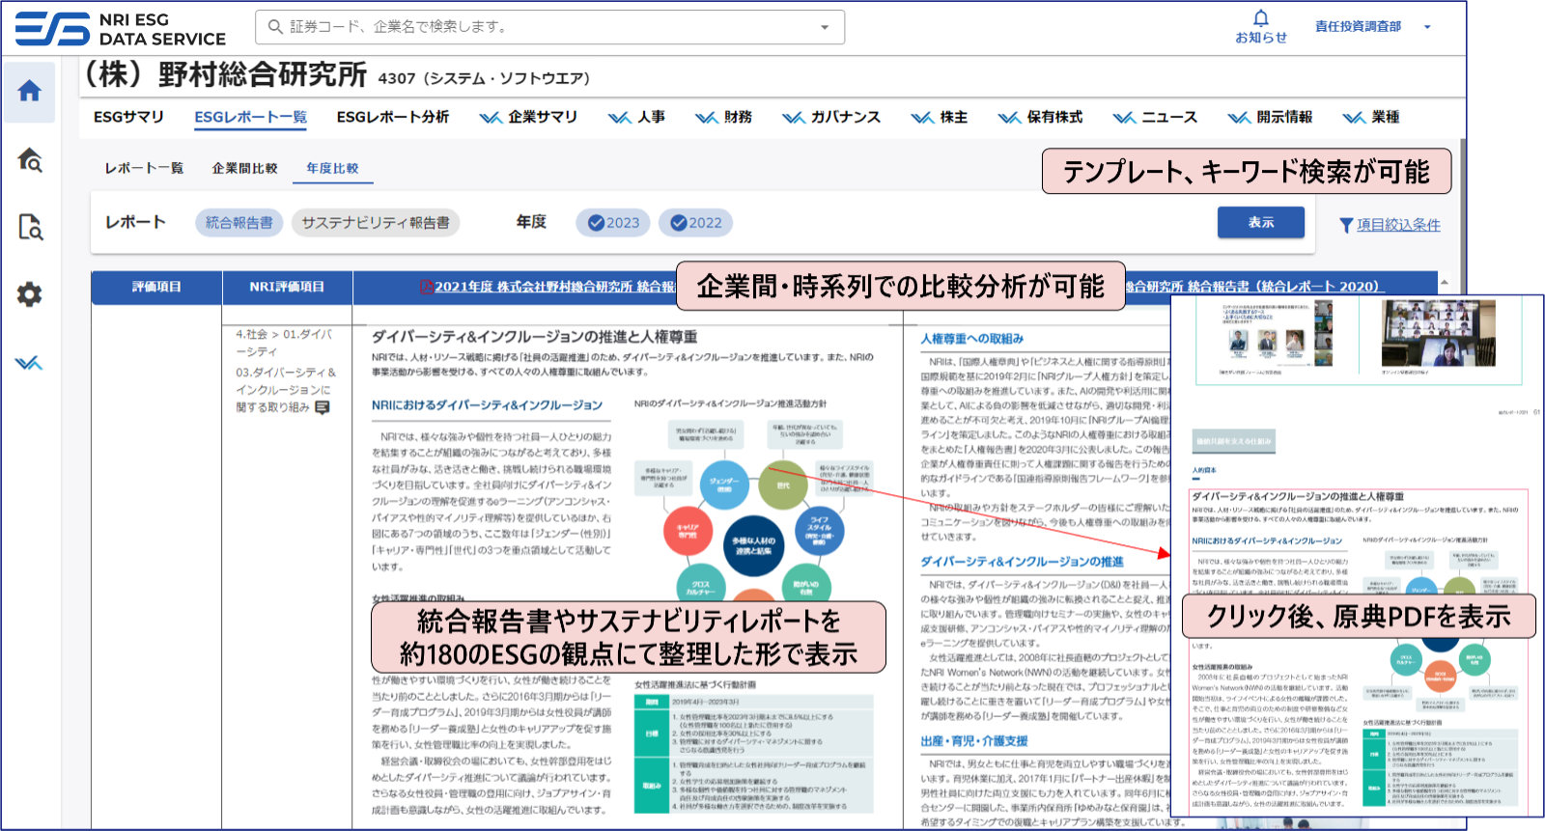This screenshot has height=831, width=1545.
Task: Click the securities code search input field
Action: (541, 27)
